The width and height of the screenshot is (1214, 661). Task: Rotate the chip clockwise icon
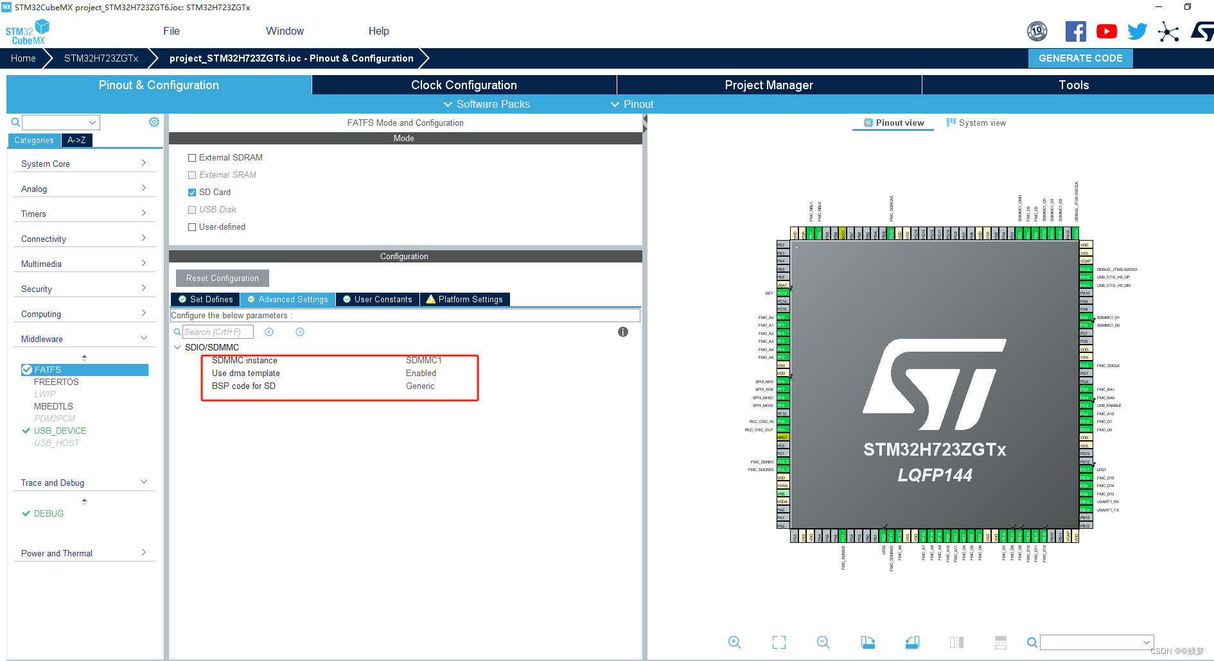[x=868, y=642]
